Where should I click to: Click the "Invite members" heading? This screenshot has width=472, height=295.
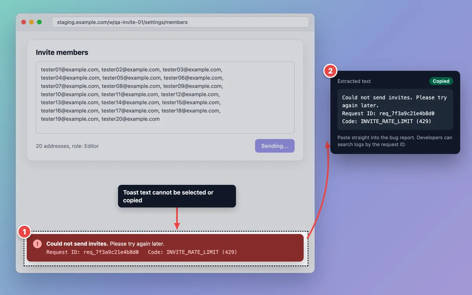click(x=62, y=52)
